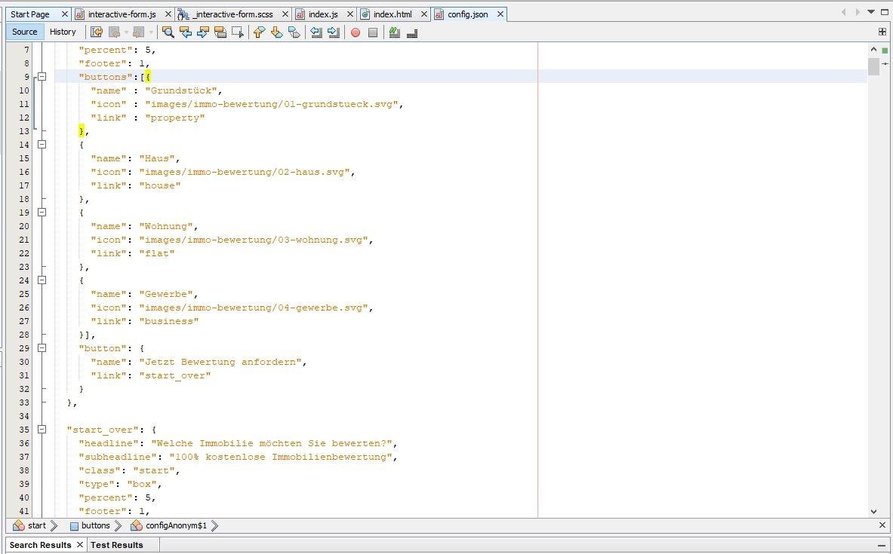Jump to previous bookmark icon
Screen dimensions: 893x554
coord(259,32)
